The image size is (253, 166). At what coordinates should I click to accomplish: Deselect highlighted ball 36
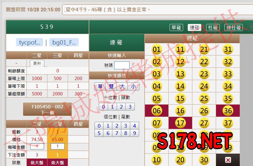coord(228,111)
